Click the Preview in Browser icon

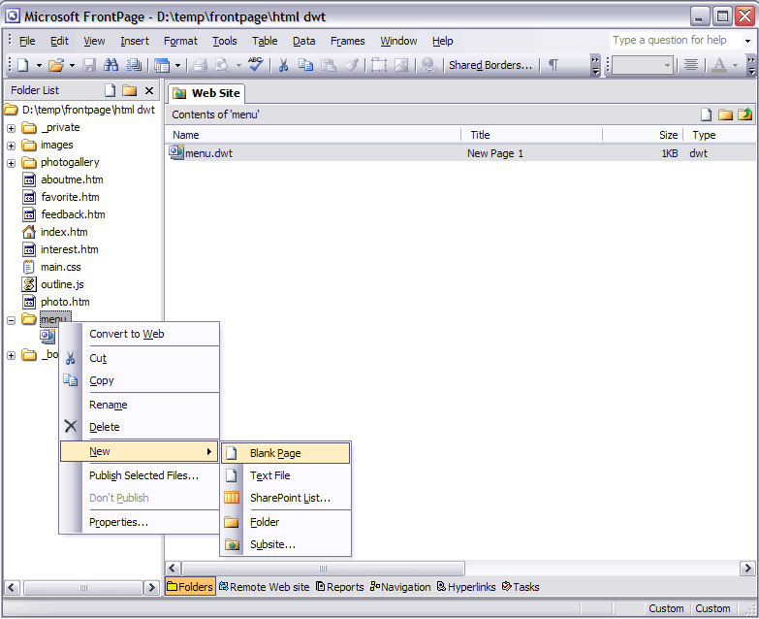(222, 65)
